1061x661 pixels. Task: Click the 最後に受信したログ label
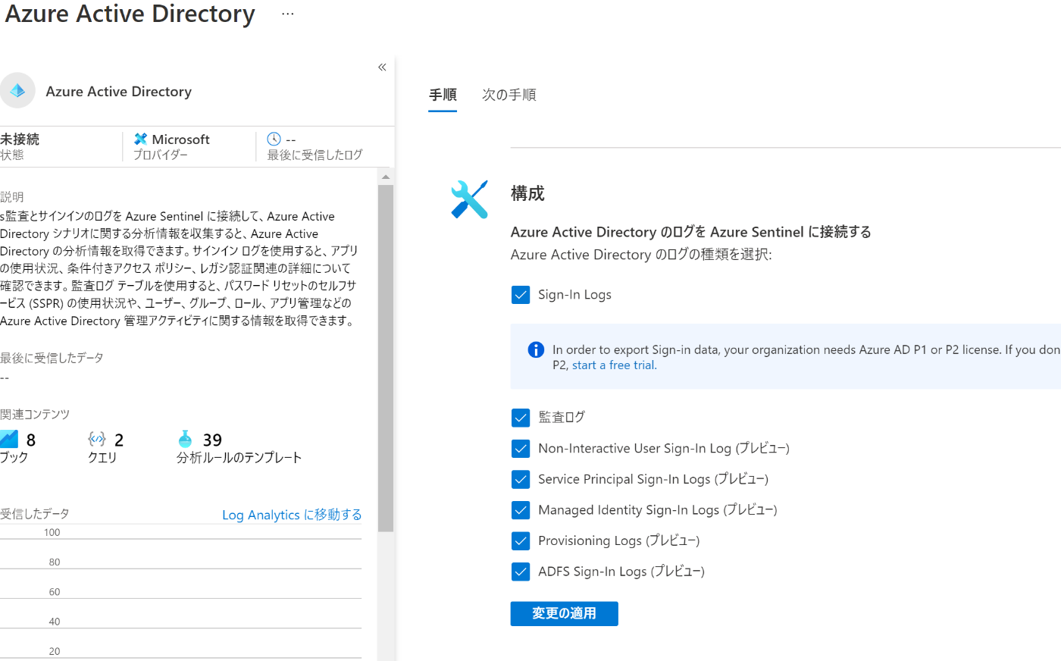point(315,155)
